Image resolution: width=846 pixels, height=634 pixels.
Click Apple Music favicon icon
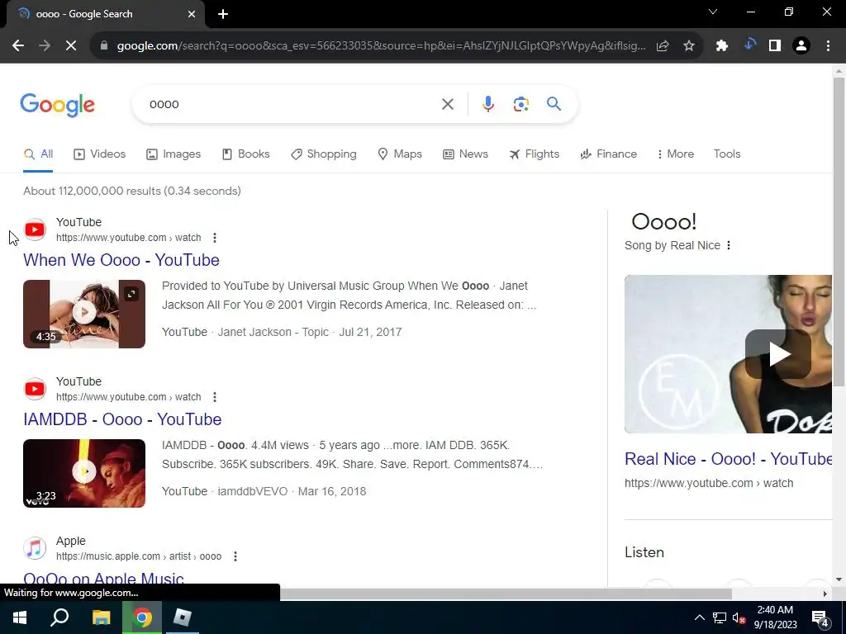[x=35, y=549]
